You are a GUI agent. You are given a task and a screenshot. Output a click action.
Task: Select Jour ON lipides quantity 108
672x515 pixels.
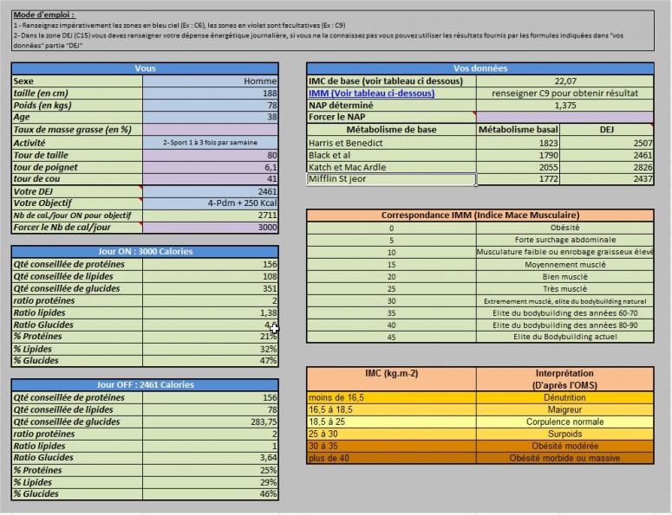click(x=211, y=277)
